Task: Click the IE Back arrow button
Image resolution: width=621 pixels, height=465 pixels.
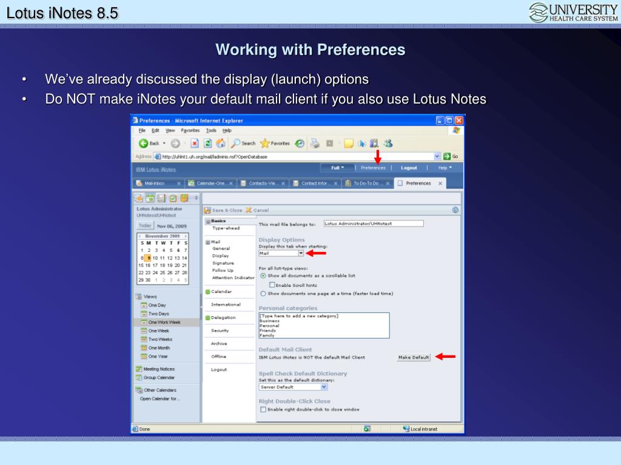Action: coord(143,143)
